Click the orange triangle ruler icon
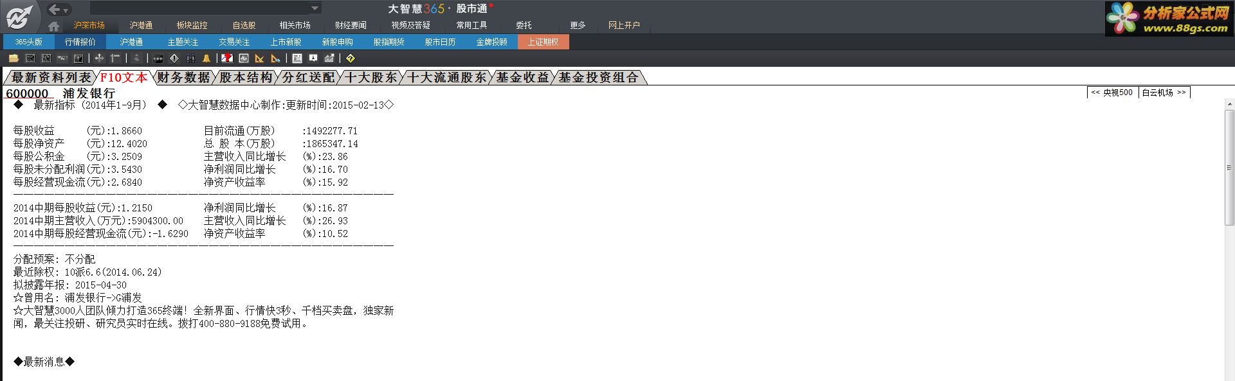This screenshot has height=381, width=1235. click(259, 58)
